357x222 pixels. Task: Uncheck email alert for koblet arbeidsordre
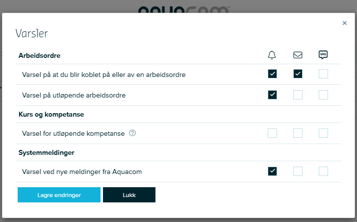click(298, 74)
